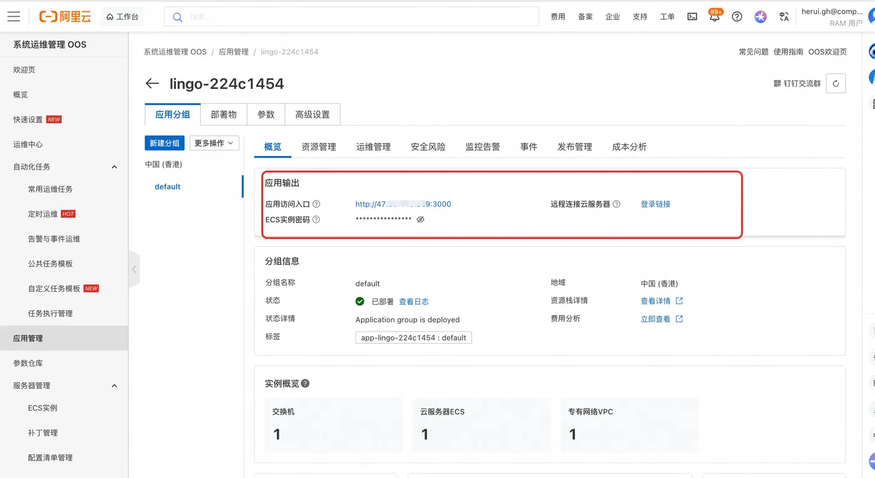Switch to the 参数 tab
The width and height of the screenshot is (875, 478).
[x=266, y=114]
